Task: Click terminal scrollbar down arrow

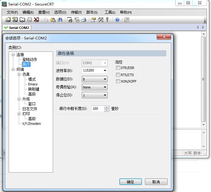Action: 204,125
